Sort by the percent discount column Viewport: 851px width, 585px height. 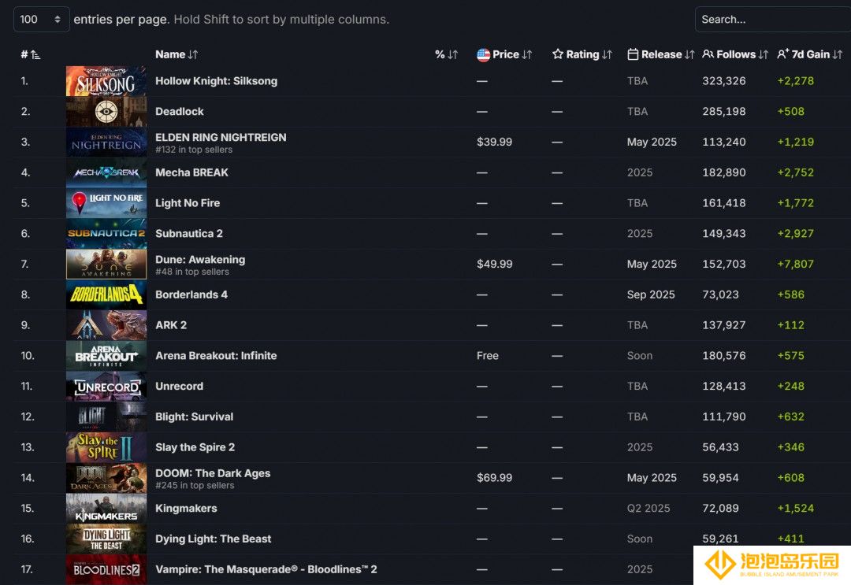click(x=446, y=54)
